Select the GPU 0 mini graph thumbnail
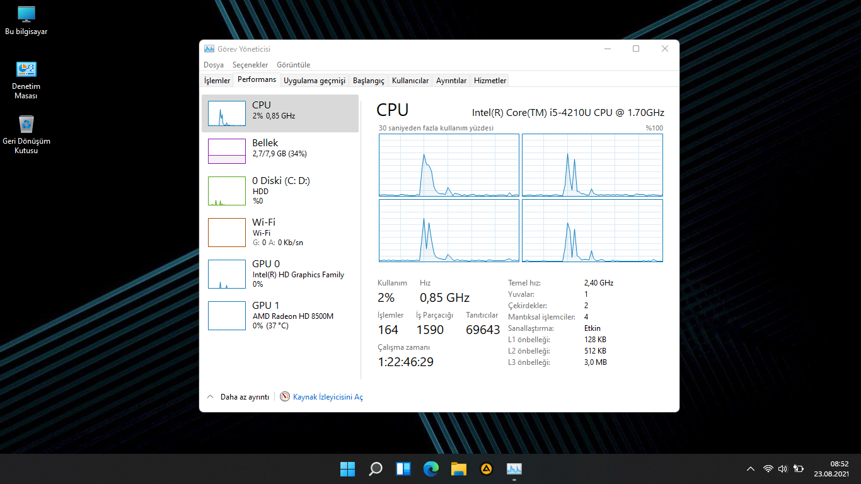861x484 pixels. click(x=227, y=274)
